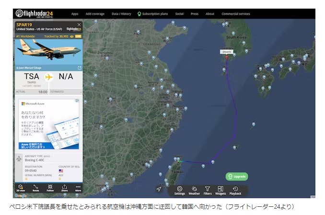This screenshot has height=215, width=325.
Task: Follow the SPAR19 aircraft
Action: (50, 187)
